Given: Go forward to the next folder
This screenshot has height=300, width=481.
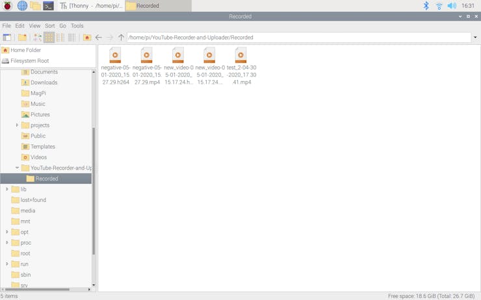Looking at the screenshot, I should pyautogui.click(x=110, y=38).
